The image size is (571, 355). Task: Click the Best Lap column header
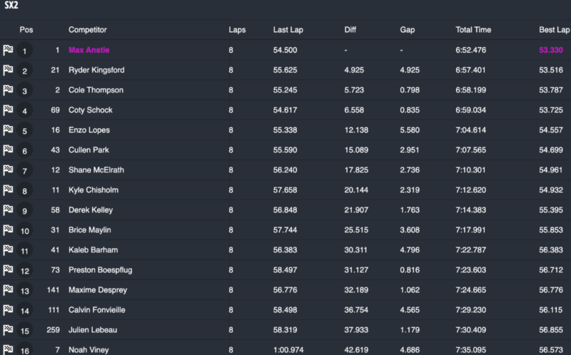coord(555,30)
